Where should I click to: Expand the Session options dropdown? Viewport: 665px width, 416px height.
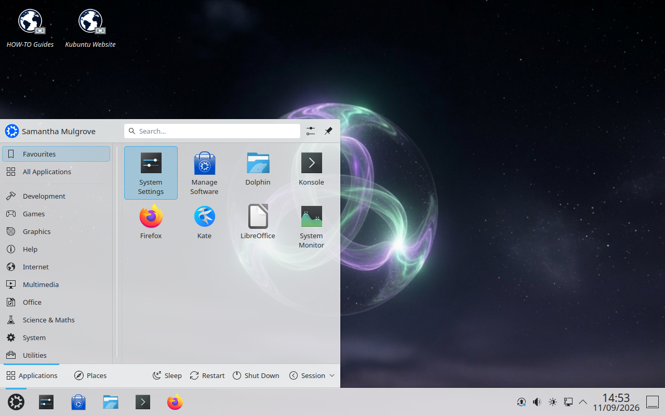click(312, 375)
